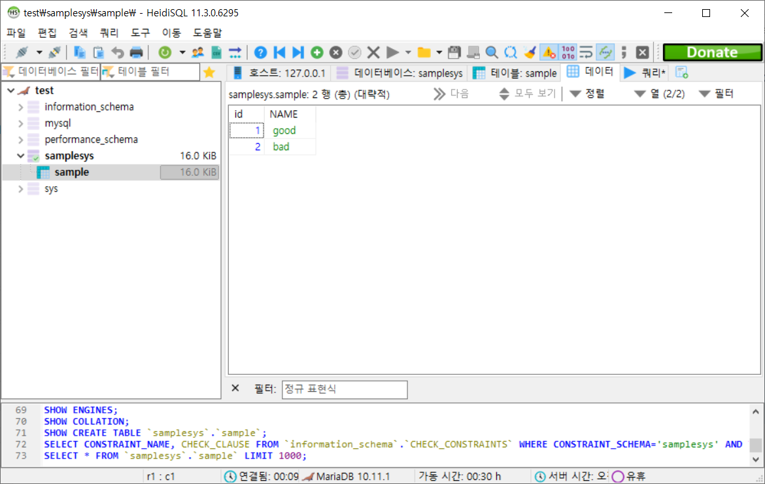Collapse the test session tree node
This screenshot has width=765, height=484.
click(x=10, y=91)
